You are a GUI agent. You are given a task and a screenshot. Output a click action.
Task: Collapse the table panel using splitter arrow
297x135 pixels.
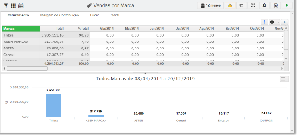145,73
